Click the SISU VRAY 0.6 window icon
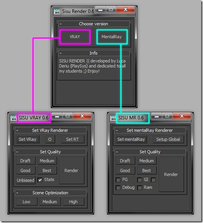Screen dimensions: 203x223 click(13, 118)
